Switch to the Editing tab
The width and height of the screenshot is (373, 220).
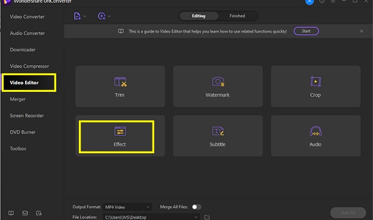coord(198,16)
